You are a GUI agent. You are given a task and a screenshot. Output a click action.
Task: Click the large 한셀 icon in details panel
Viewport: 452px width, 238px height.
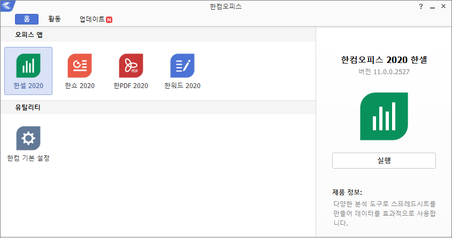[x=384, y=116]
